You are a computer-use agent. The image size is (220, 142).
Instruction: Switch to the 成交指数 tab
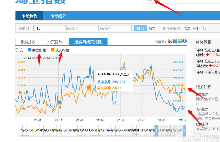point(55,42)
